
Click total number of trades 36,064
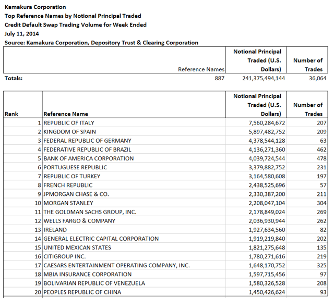point(318,79)
